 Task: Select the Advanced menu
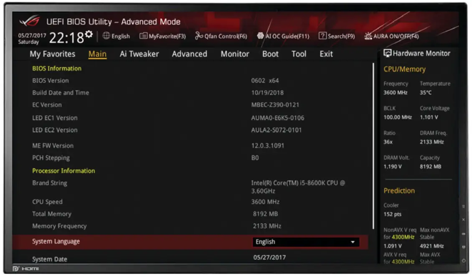coord(190,54)
